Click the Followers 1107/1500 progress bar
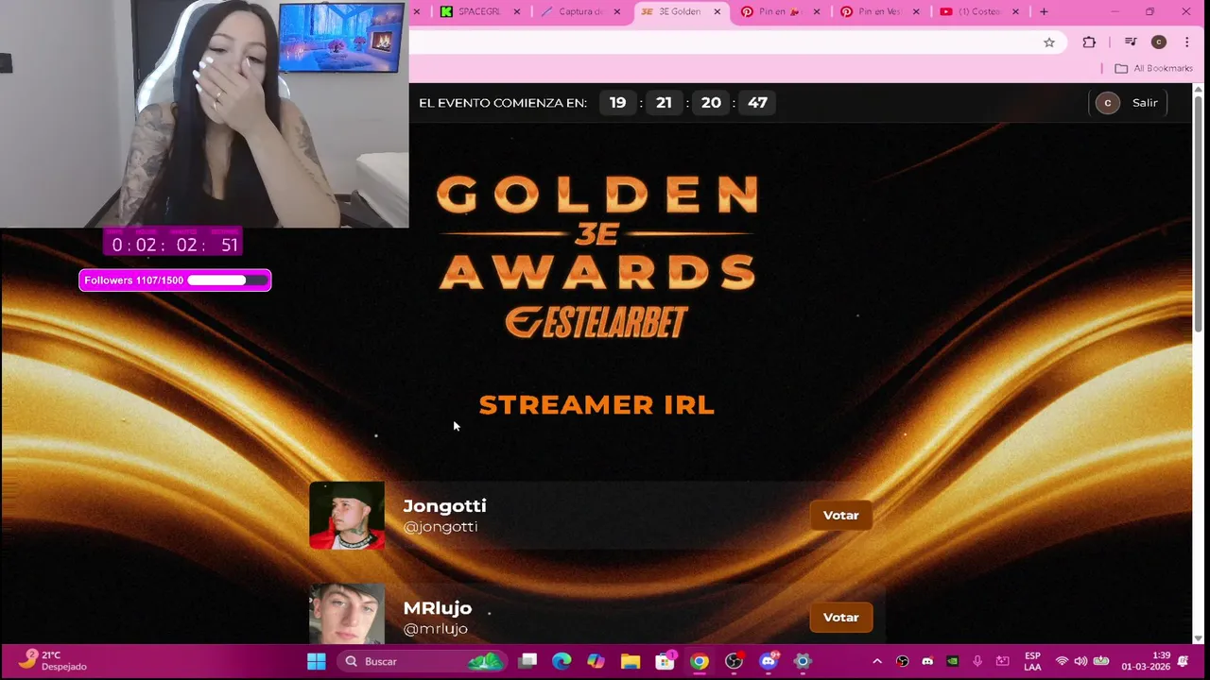1210x680 pixels. click(x=175, y=280)
